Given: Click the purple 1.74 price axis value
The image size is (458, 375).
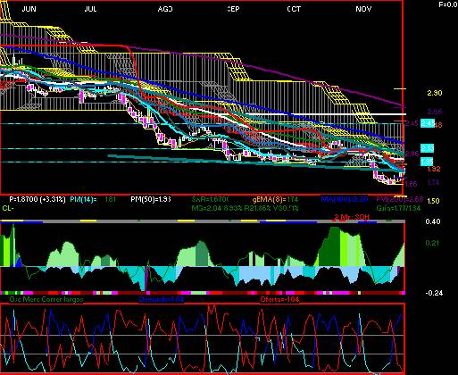Looking at the screenshot, I should point(433,182).
